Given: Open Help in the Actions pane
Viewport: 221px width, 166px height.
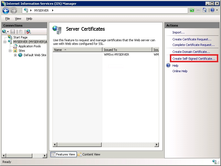Looking at the screenshot, I should tap(175, 66).
